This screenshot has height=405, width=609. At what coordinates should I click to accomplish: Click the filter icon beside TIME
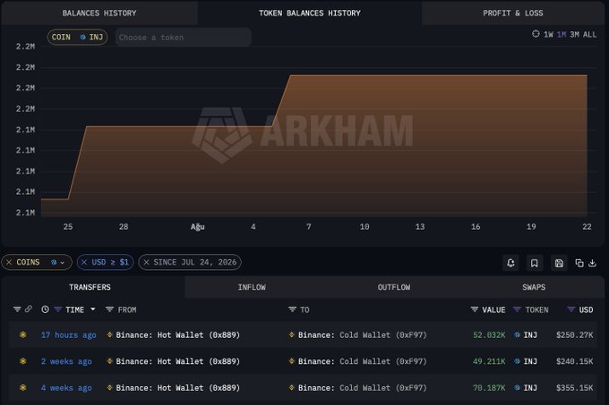pyautogui.click(x=58, y=309)
